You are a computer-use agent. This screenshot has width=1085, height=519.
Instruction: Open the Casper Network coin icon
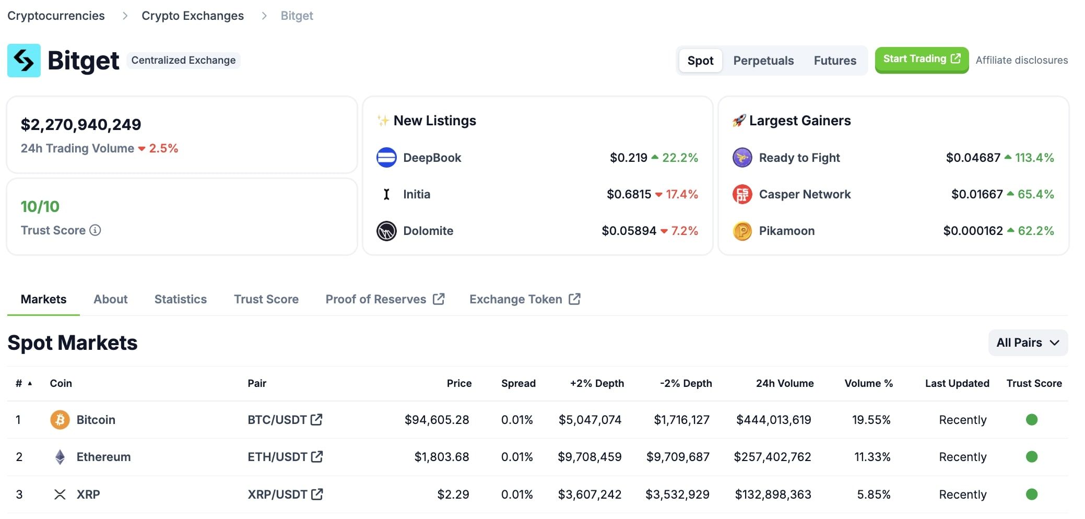point(742,194)
